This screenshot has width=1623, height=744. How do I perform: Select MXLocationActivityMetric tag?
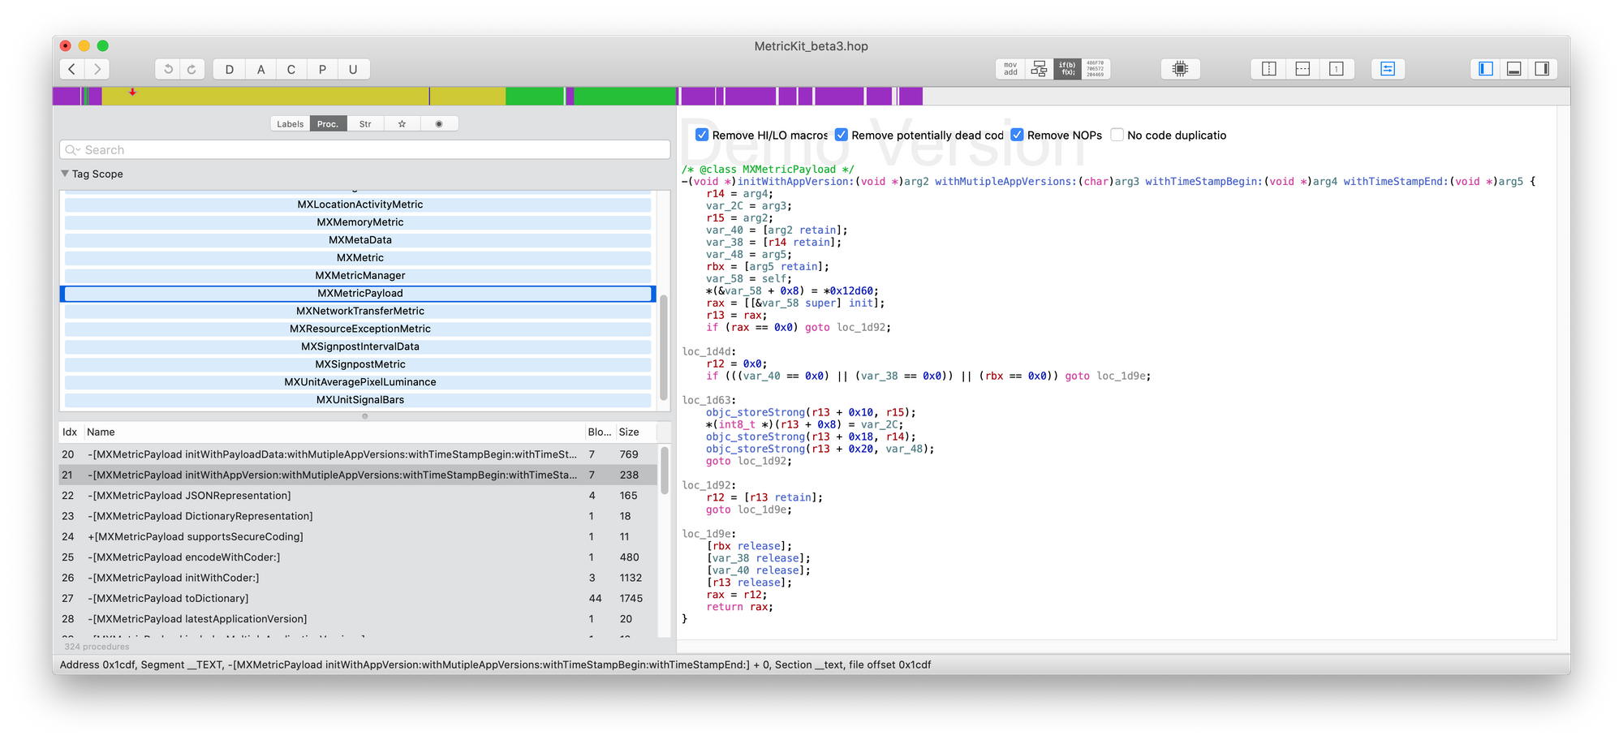(x=358, y=204)
